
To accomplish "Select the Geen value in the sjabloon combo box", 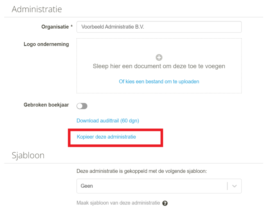I will [x=87, y=186].
